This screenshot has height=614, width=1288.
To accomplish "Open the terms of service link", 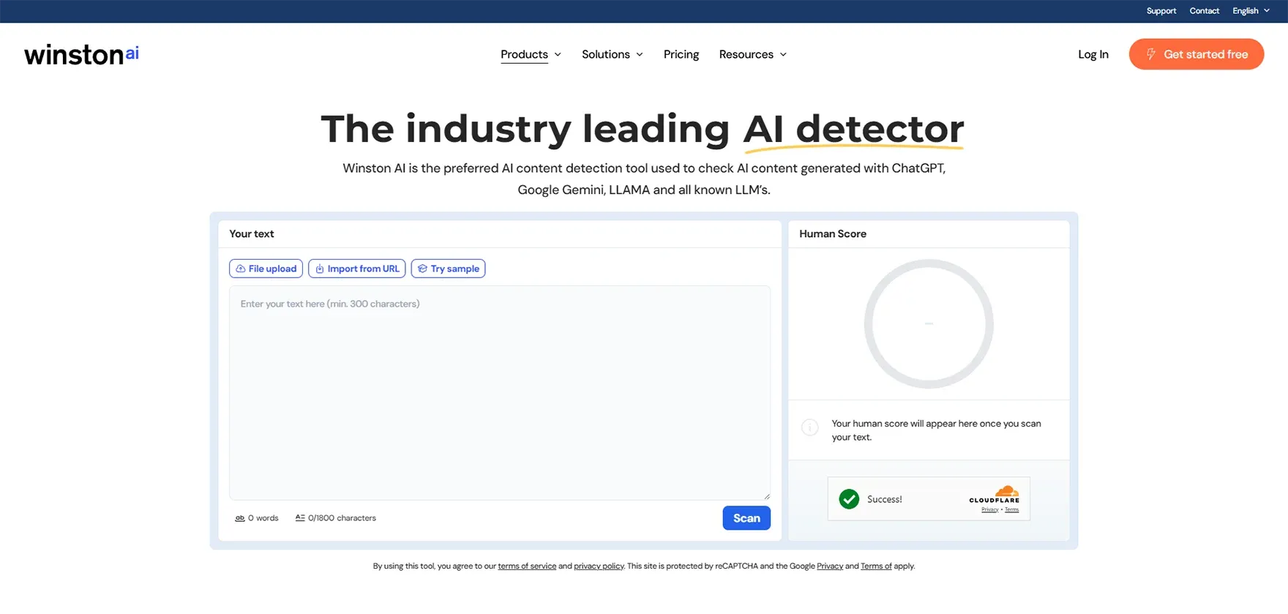I will coord(527,566).
